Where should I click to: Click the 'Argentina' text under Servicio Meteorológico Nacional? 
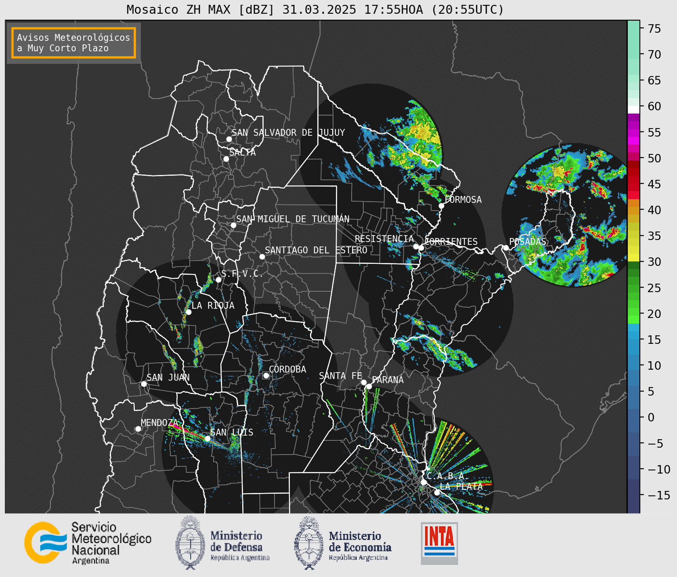pyautogui.click(x=91, y=561)
